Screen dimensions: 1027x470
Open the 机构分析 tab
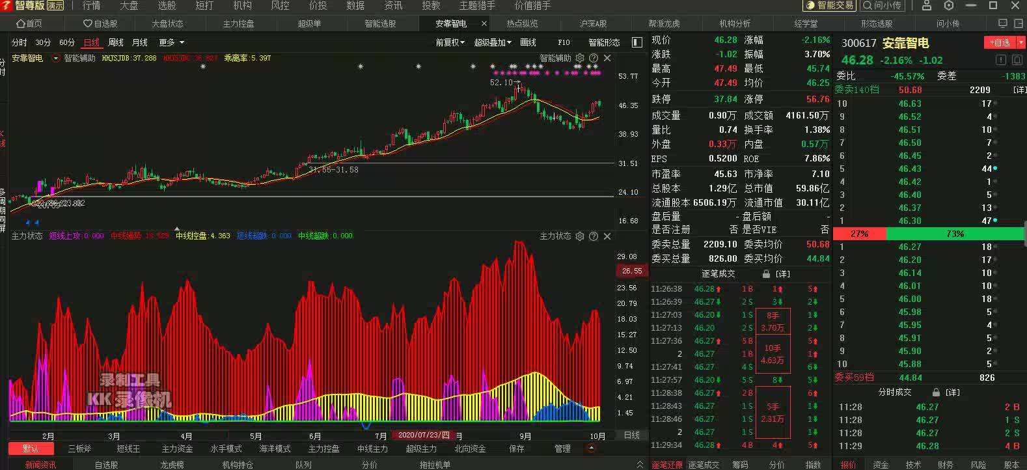click(735, 23)
